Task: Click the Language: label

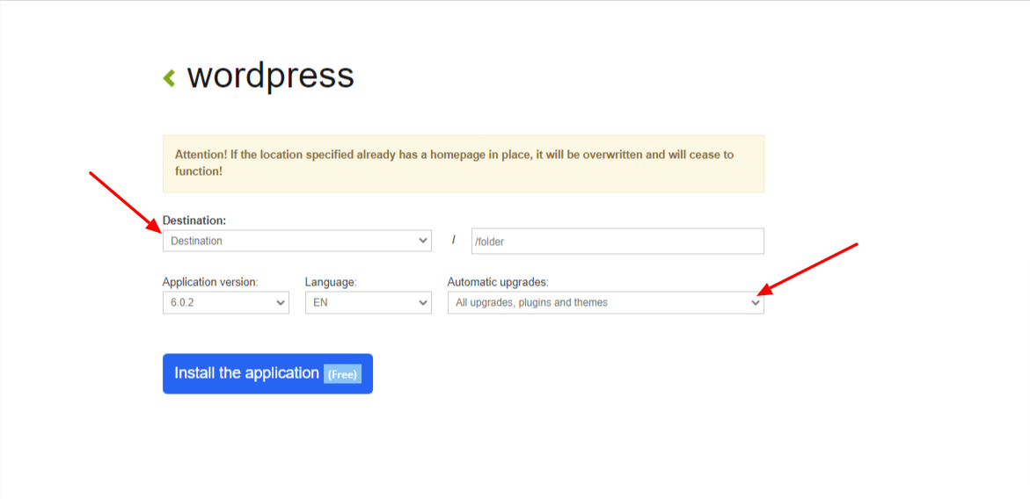Action: [x=331, y=282]
